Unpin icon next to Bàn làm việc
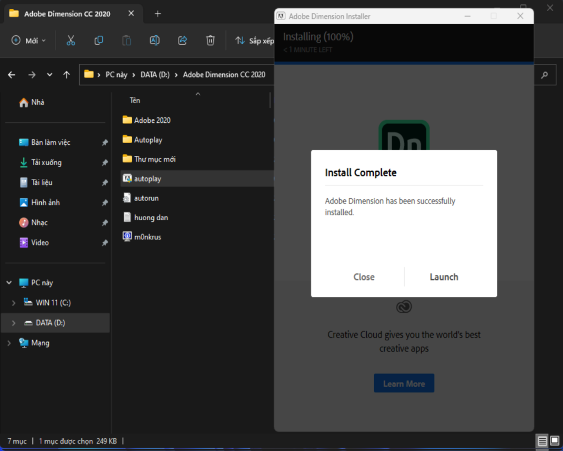 (105, 143)
